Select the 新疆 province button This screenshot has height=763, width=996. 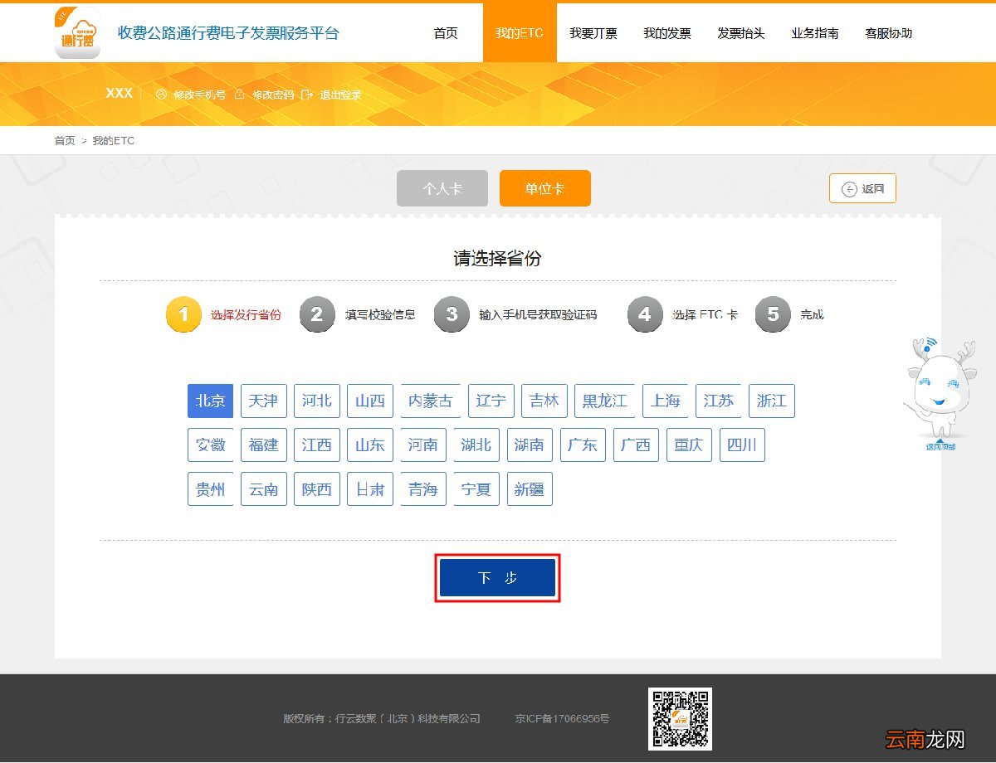coord(529,489)
